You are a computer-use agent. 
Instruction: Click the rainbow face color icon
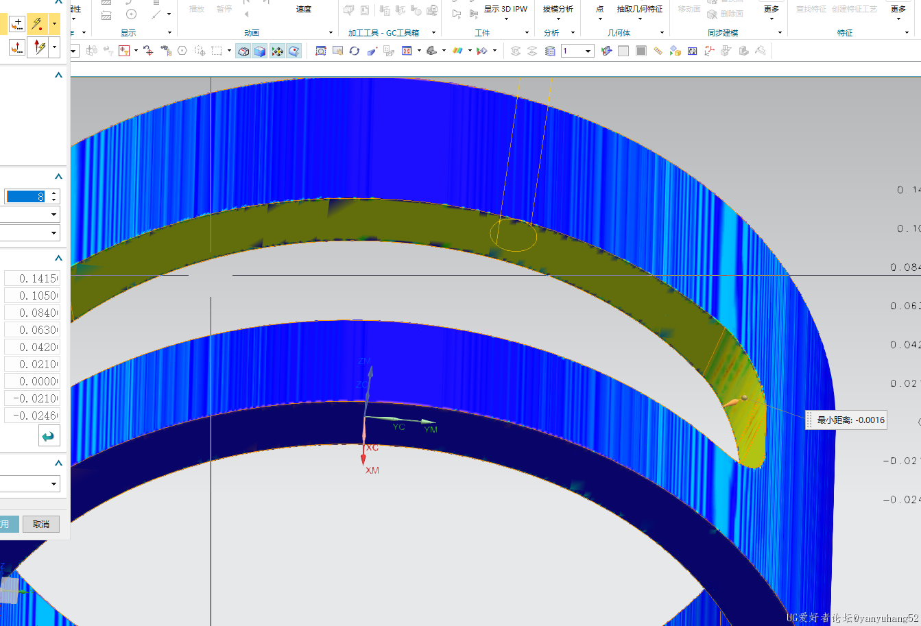(x=458, y=51)
